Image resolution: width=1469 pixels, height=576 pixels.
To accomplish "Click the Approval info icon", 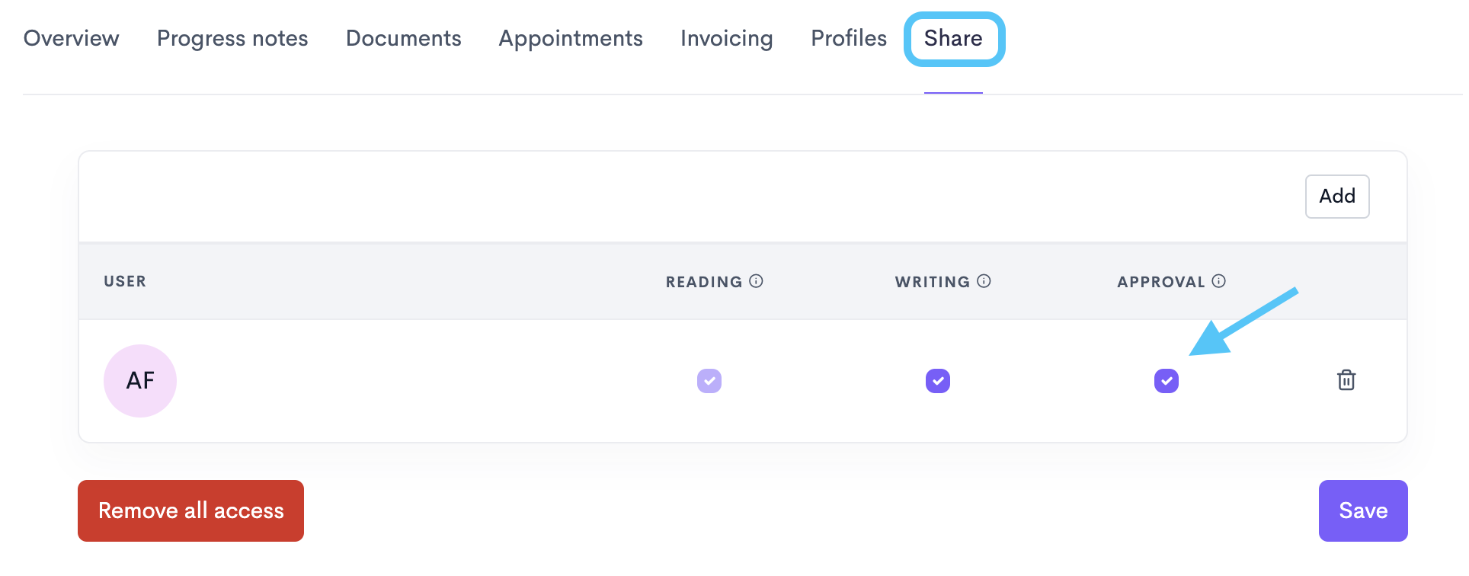I will point(1218,281).
